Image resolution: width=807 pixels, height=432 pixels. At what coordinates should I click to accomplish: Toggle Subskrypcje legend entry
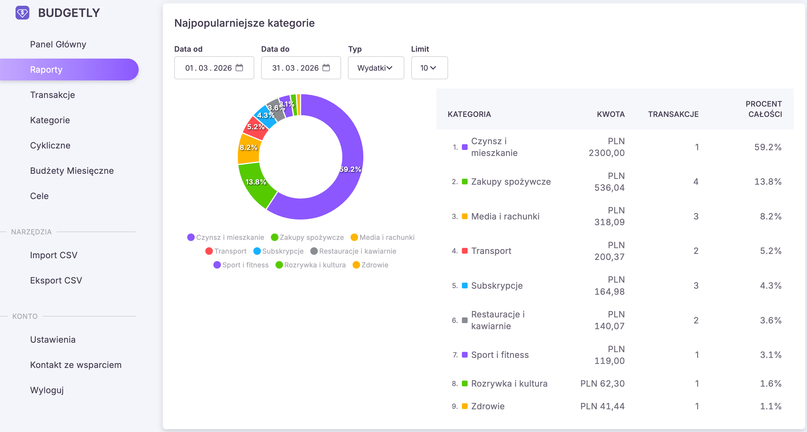click(x=278, y=251)
